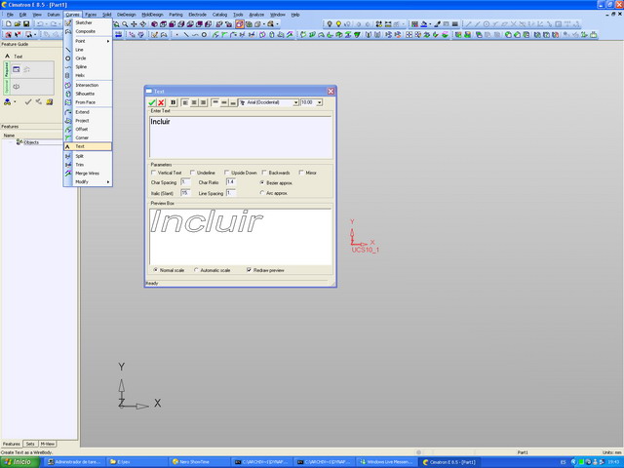624x468 pixels.
Task: Select the Sketcher tool from Curves menu
Action: click(x=85, y=22)
